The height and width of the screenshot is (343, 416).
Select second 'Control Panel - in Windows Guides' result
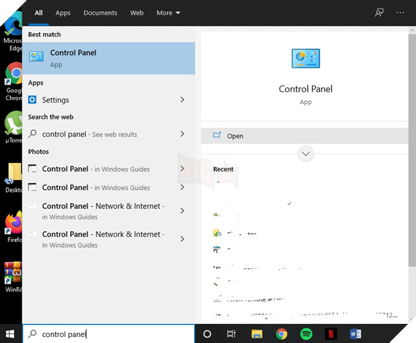click(109, 187)
